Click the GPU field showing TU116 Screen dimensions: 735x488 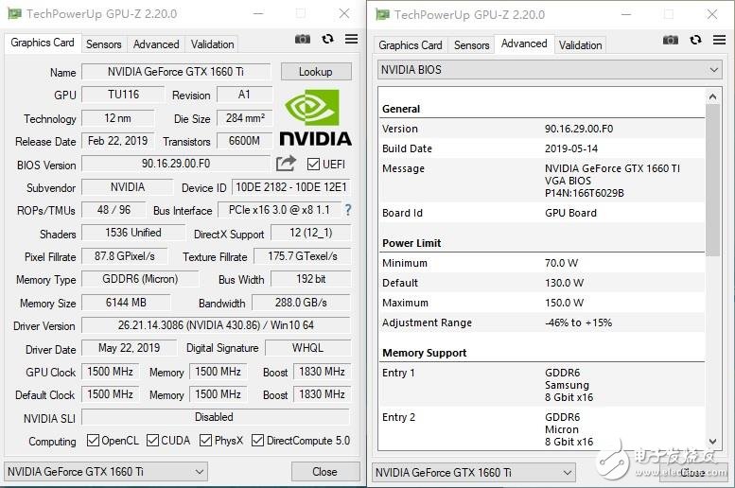123,95
